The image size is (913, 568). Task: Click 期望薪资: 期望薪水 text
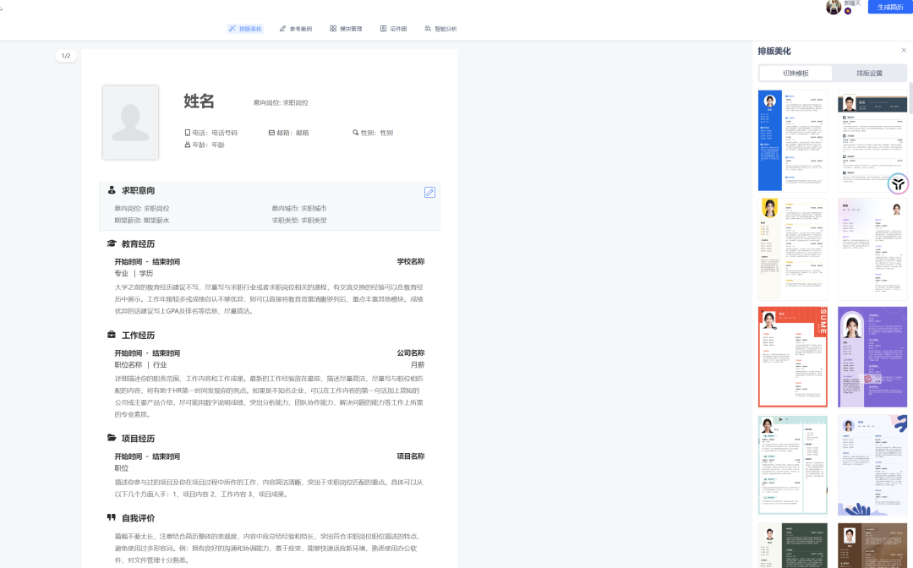[142, 221]
